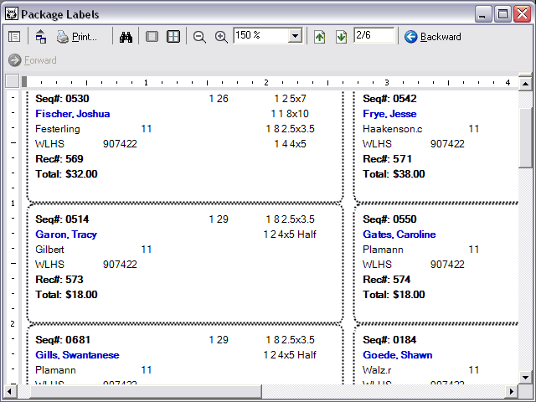
Task: Open Find with the binoculars icon
Action: click(x=126, y=37)
